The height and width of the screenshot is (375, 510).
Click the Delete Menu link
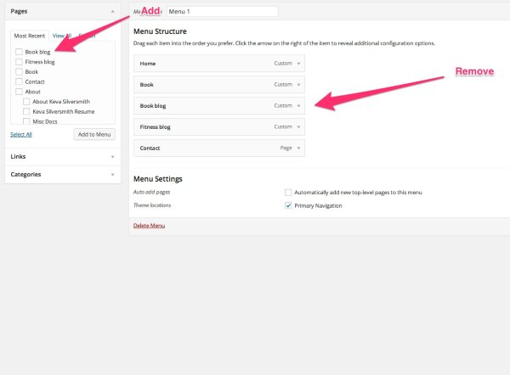(x=149, y=226)
